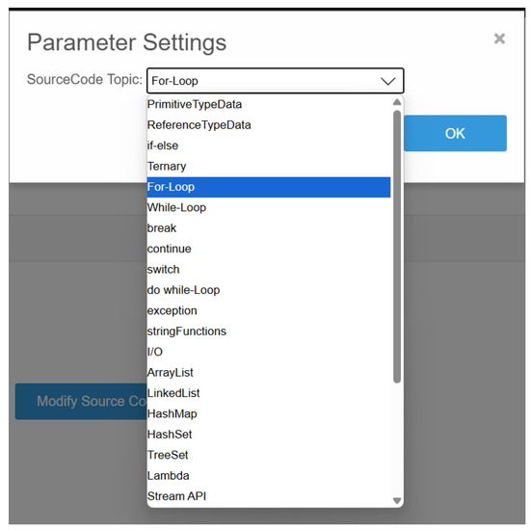This screenshot has width=530, height=530.
Task: Confirm with the OK button
Action: pyautogui.click(x=455, y=133)
